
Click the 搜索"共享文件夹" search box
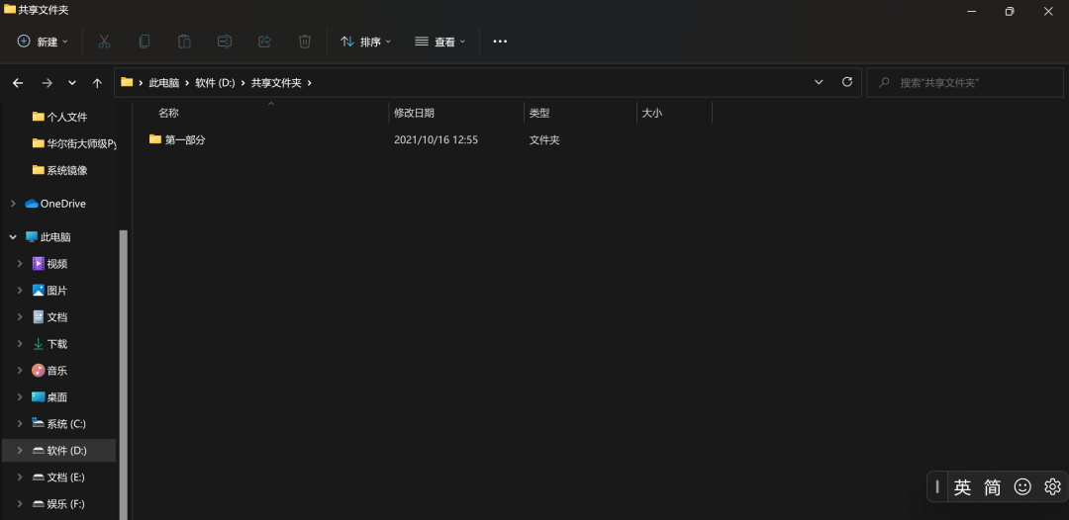tap(965, 82)
